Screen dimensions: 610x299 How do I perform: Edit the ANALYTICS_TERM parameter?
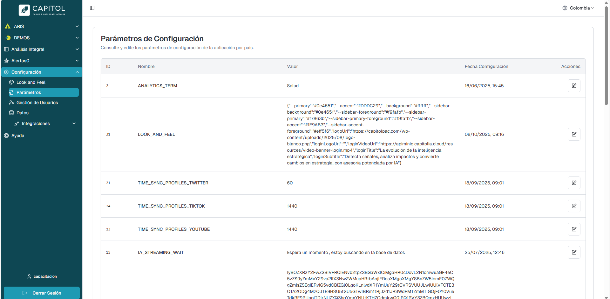574,86
